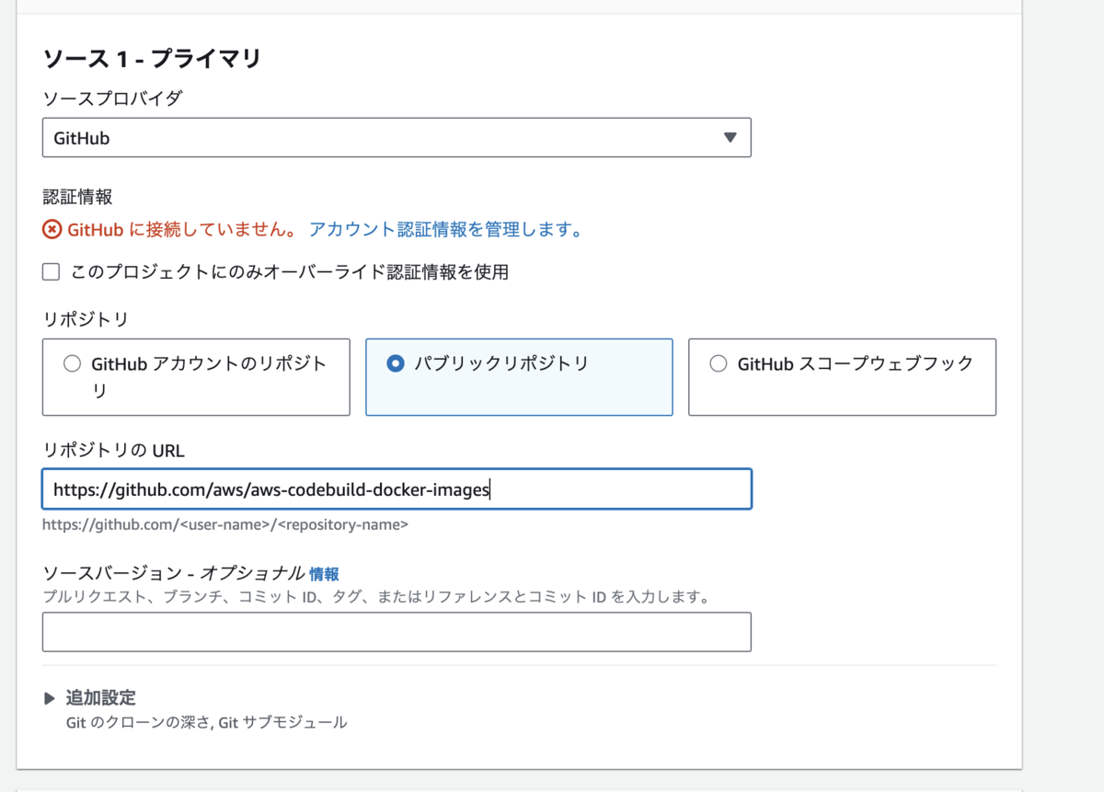The height and width of the screenshot is (792, 1104).
Task: Click the Git のクローンの深さ description text
Action: (206, 723)
